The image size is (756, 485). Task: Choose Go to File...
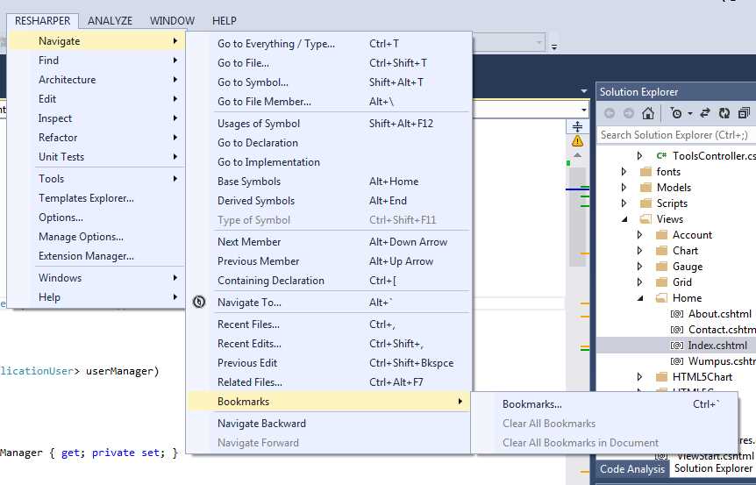(329, 62)
